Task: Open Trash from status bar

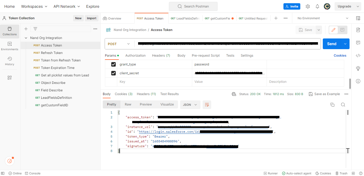Action: pos(342,173)
